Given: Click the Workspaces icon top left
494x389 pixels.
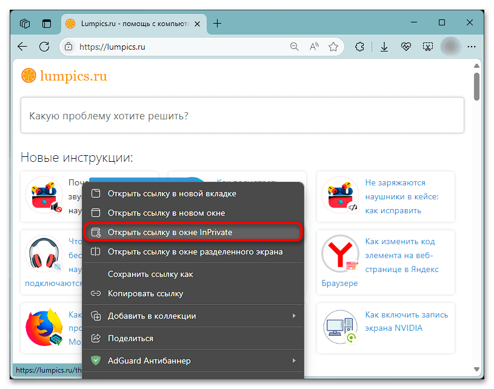Looking at the screenshot, I should (24, 23).
